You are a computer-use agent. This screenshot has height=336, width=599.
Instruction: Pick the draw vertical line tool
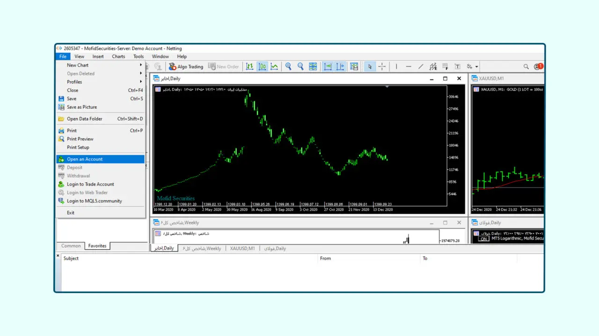tap(396, 67)
